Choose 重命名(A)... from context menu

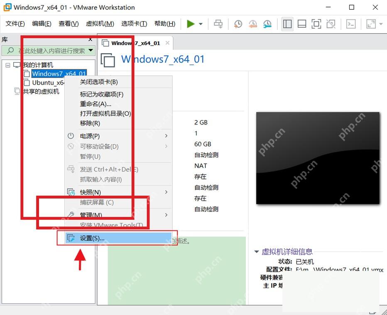coord(118,104)
